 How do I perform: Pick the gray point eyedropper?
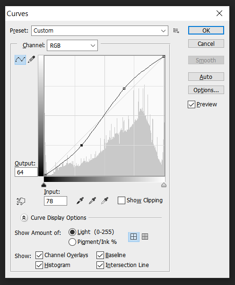(x=92, y=201)
